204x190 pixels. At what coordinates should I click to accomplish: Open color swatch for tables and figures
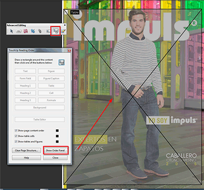[57, 142]
